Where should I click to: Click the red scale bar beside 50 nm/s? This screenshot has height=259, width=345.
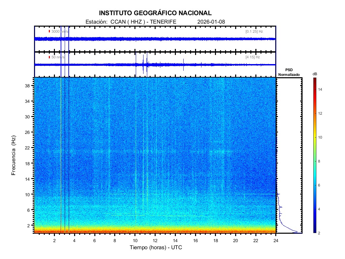pyautogui.click(x=50, y=57)
